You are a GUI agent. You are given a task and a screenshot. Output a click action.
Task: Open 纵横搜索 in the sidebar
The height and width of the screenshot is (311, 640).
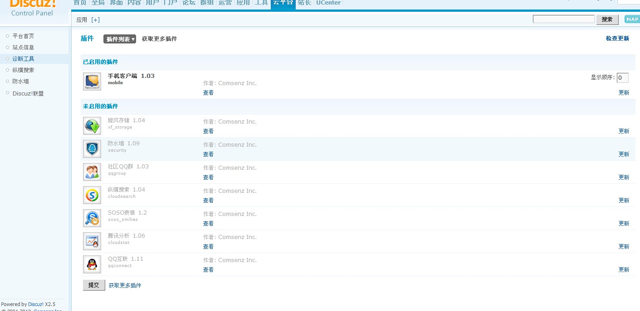[x=23, y=70]
